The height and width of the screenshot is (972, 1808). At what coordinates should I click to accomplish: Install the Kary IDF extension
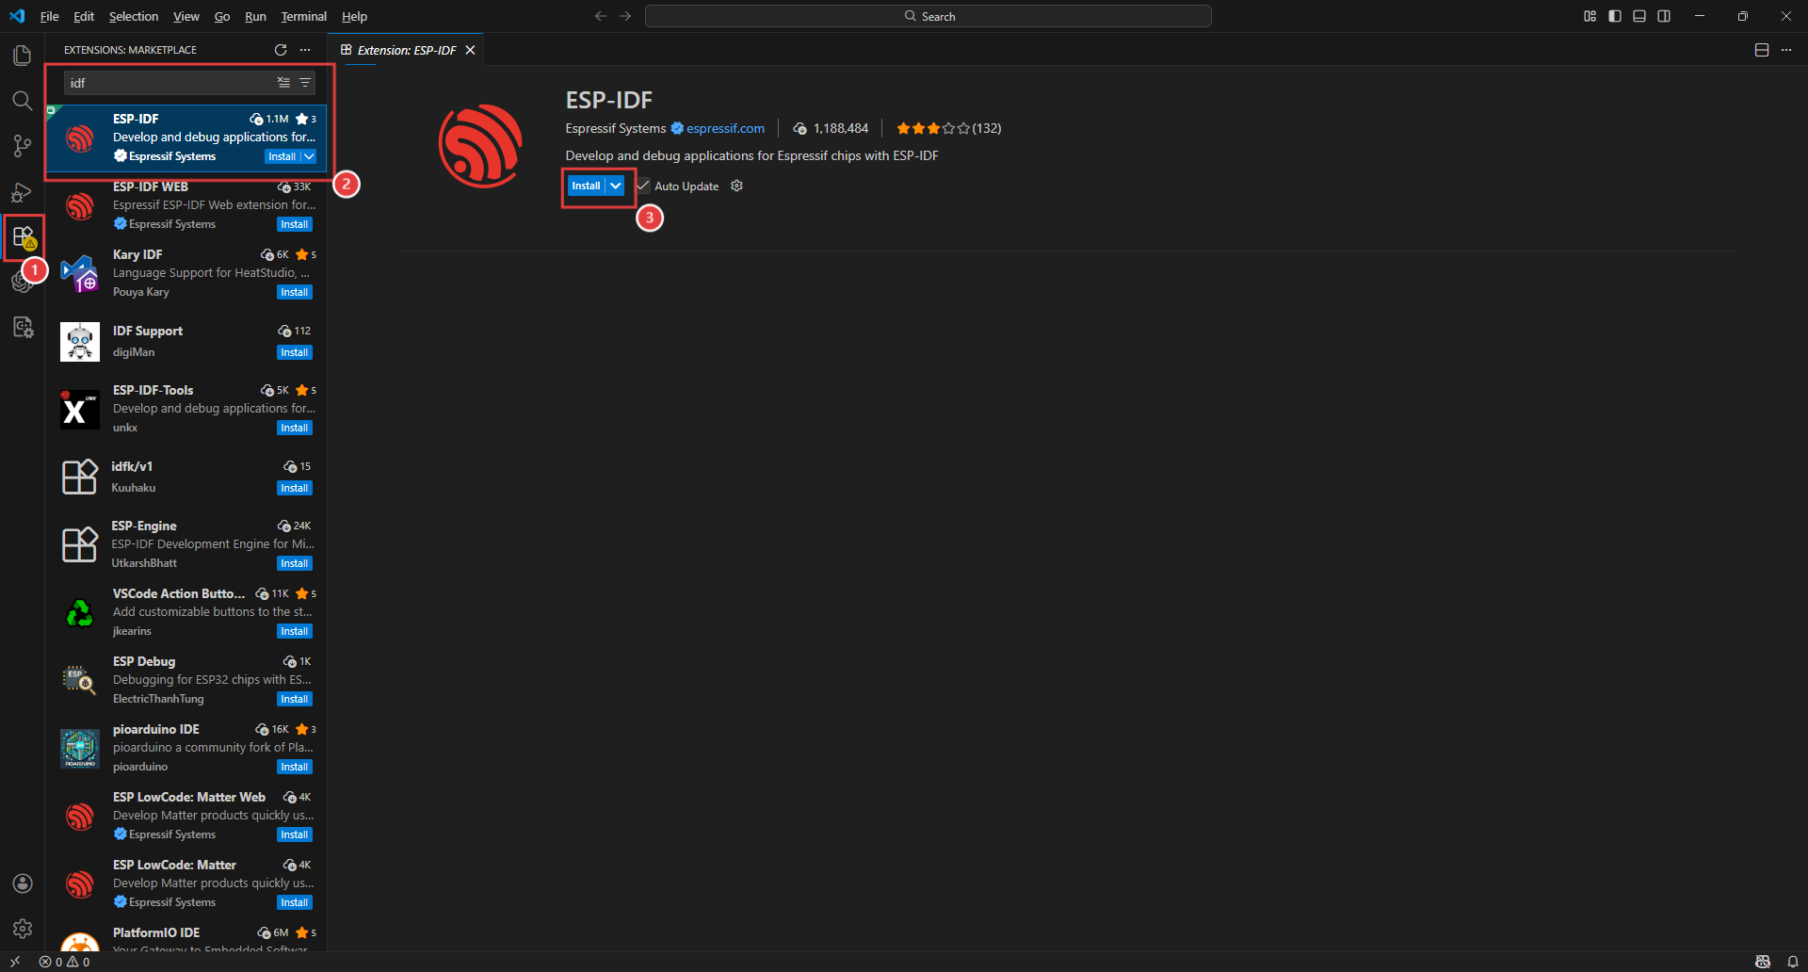295,292
